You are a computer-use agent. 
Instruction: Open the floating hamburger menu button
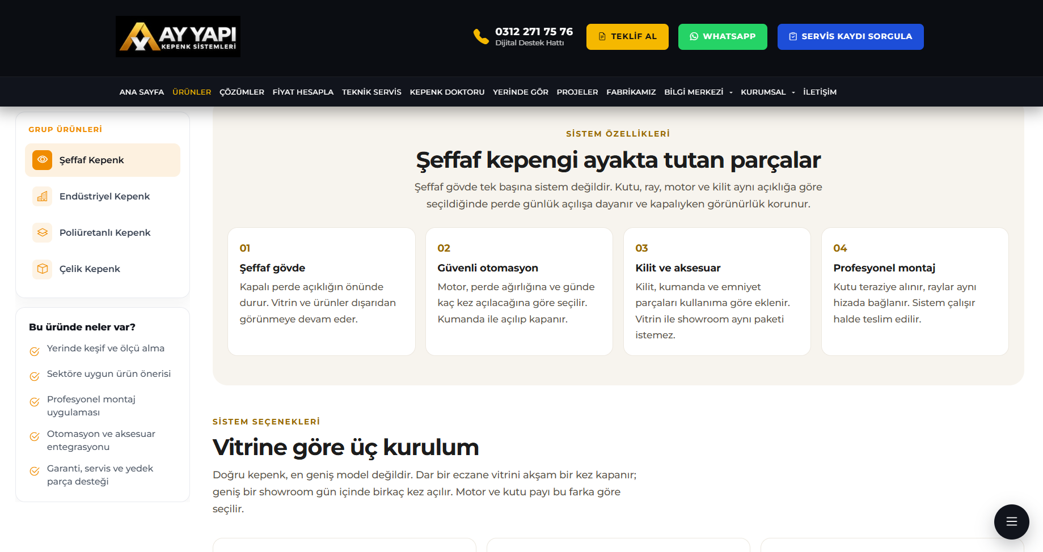tap(1011, 522)
